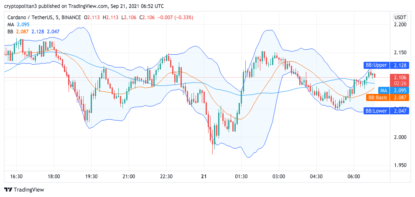Click the BB lower legend value 2.047
Screen dimensions: 415x197
(53, 31)
